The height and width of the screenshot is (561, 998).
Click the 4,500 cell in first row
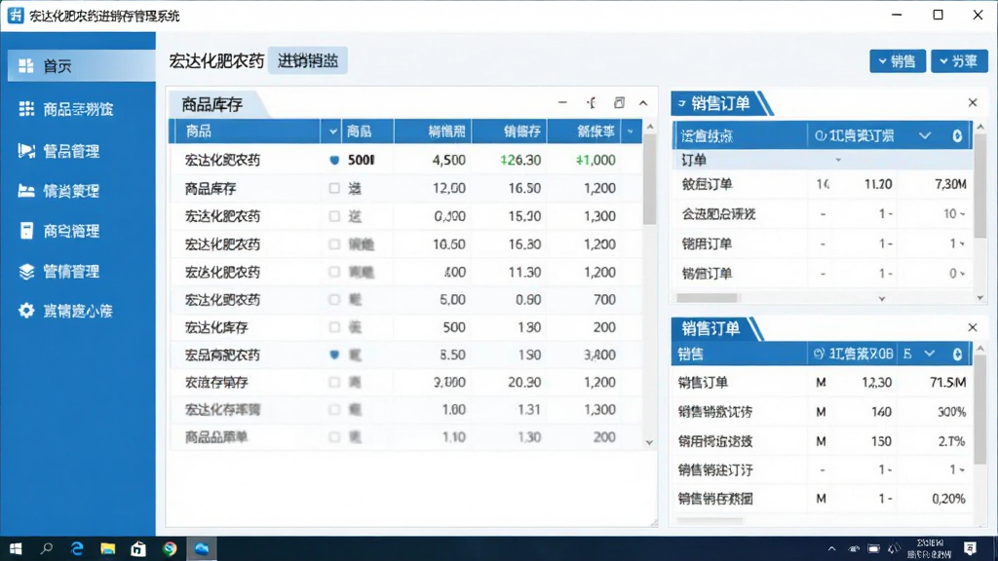[x=448, y=161]
